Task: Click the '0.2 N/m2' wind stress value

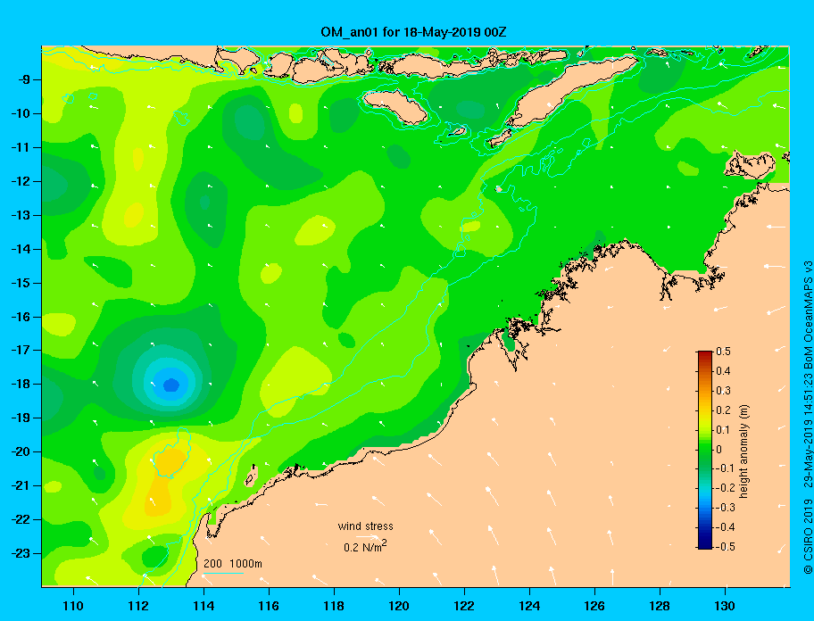Action: 365,547
